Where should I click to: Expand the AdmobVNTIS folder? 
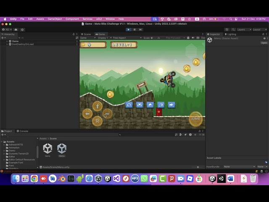tap(4, 145)
